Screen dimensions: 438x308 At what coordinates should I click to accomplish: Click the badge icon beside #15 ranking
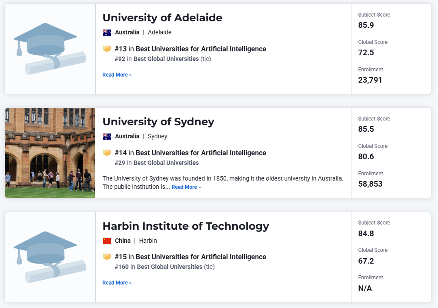tap(107, 257)
